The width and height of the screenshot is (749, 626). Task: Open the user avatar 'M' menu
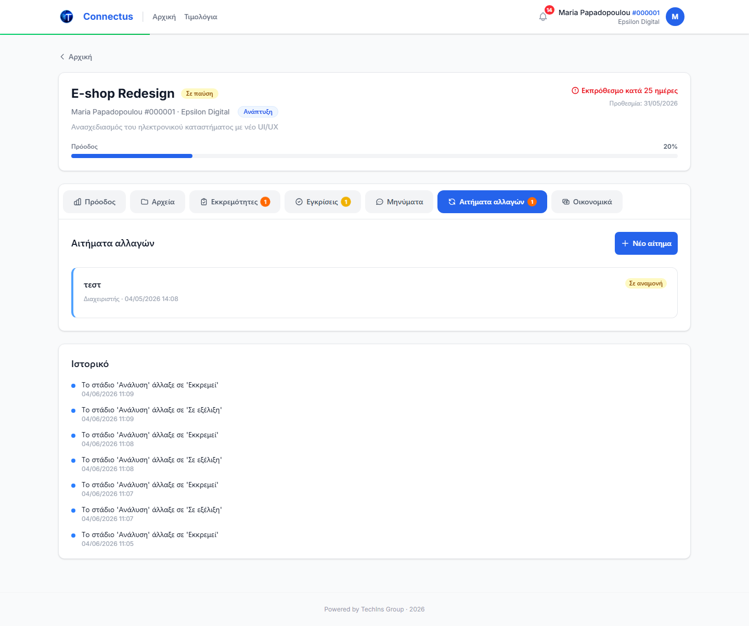[675, 17]
